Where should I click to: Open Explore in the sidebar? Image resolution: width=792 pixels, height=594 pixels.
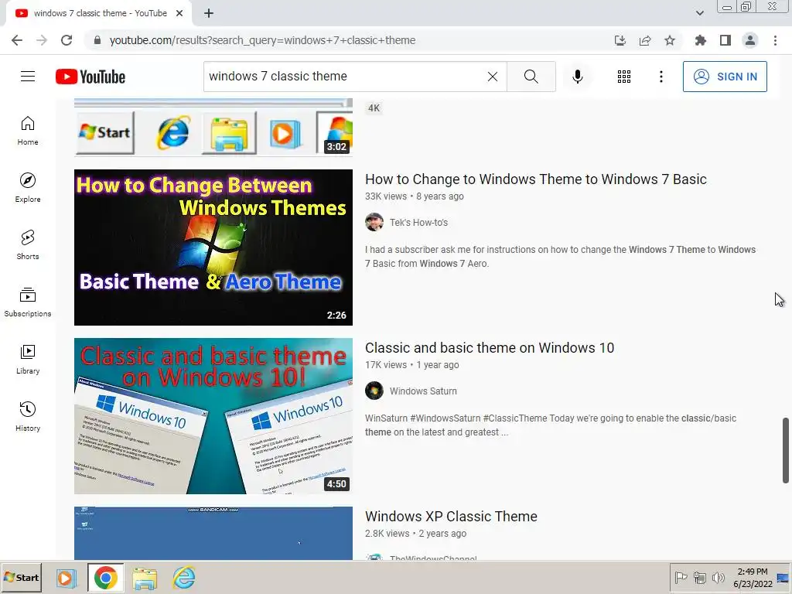(x=28, y=188)
